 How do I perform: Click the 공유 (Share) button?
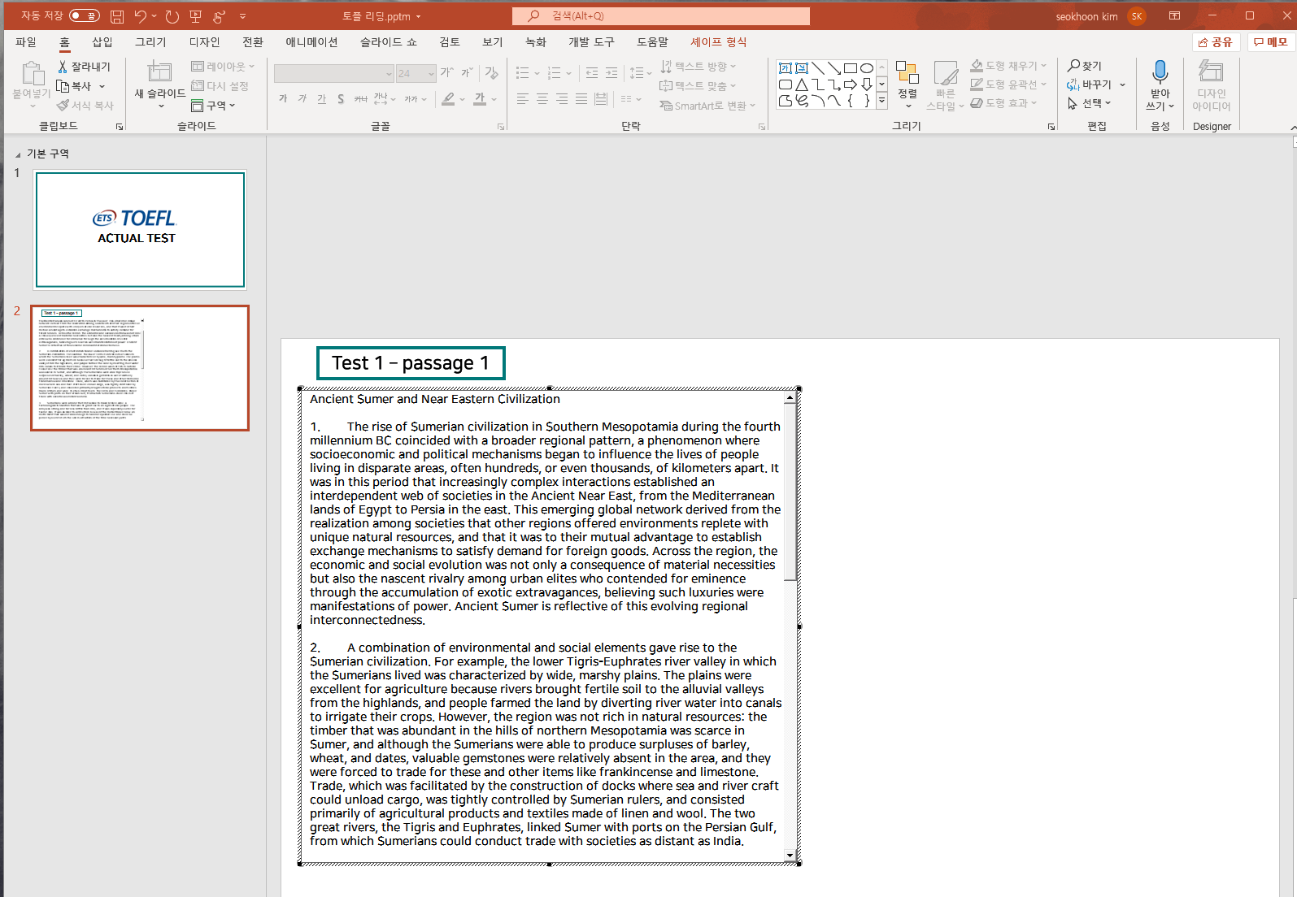point(1216,42)
